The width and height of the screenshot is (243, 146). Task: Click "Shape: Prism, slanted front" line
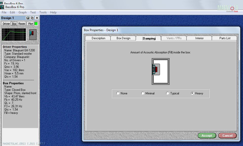pos(20,93)
